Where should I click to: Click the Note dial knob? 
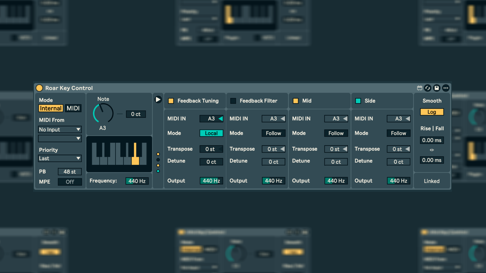click(x=103, y=113)
